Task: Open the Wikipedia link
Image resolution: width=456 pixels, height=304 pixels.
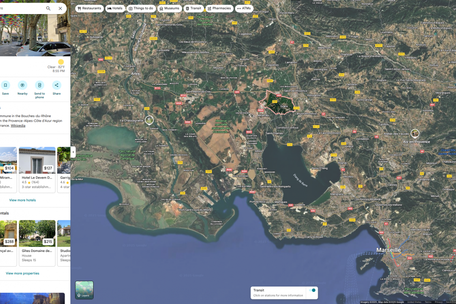Action: point(18,126)
